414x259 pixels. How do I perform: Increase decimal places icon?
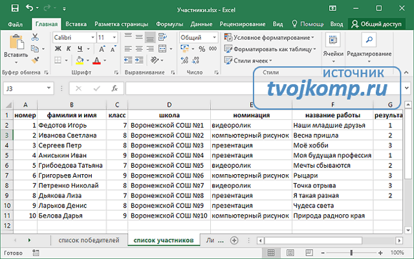pos(184,60)
